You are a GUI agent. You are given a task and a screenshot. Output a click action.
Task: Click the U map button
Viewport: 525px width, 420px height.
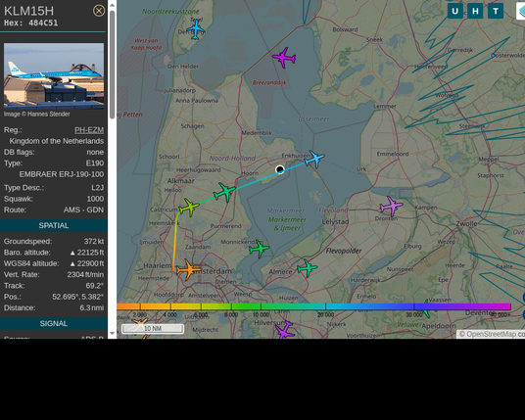click(455, 11)
